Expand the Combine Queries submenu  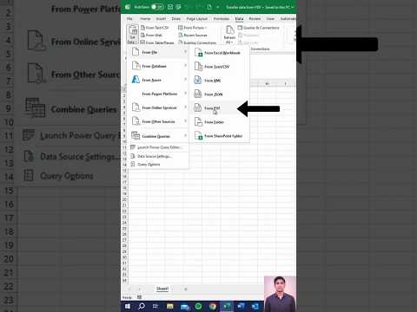pos(159,136)
